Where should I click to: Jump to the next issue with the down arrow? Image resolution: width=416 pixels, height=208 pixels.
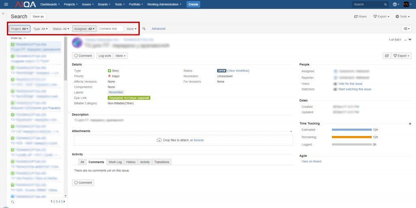coord(410,40)
